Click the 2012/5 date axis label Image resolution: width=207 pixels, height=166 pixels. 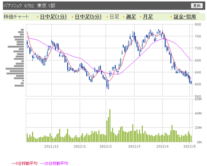pos(189,147)
